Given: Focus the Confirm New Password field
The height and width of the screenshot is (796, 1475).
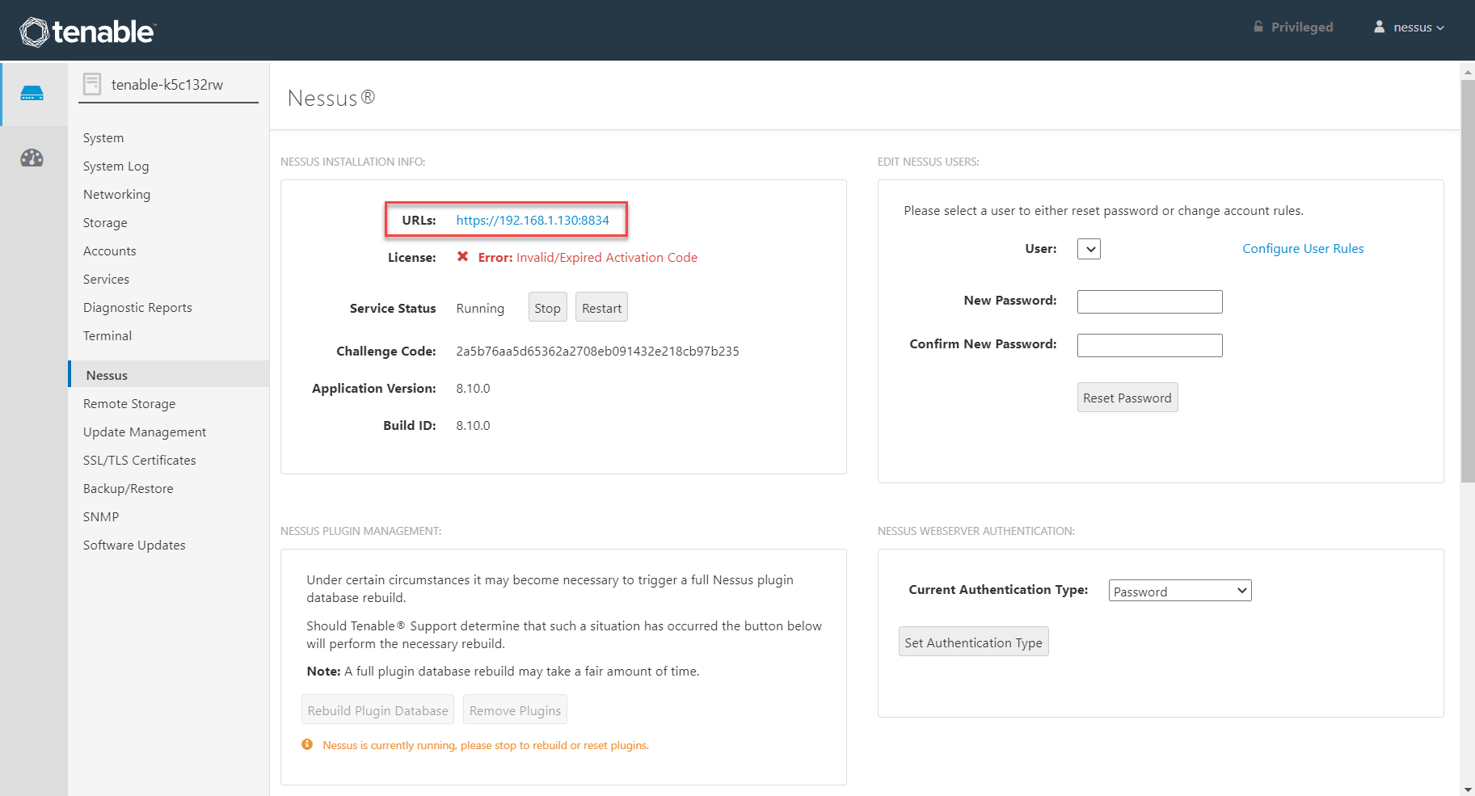Looking at the screenshot, I should [1149, 345].
